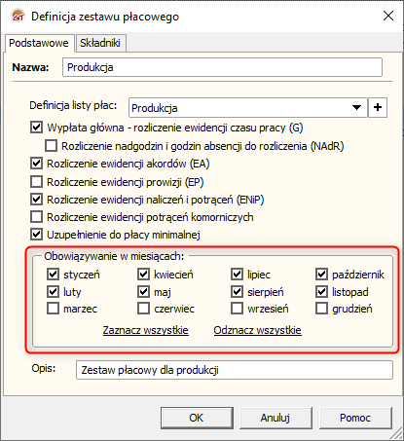Click the GT application icon in title bar
Screen dimensions: 404x441
coord(18,17)
